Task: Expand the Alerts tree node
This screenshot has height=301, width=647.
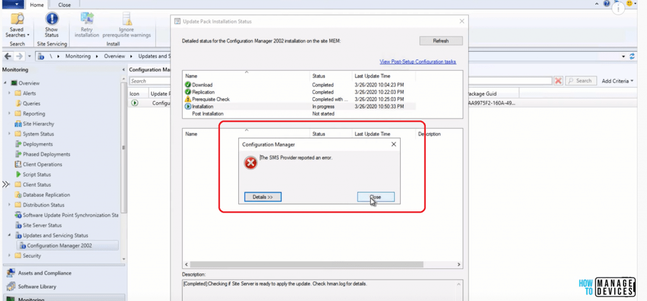Action: coord(9,93)
